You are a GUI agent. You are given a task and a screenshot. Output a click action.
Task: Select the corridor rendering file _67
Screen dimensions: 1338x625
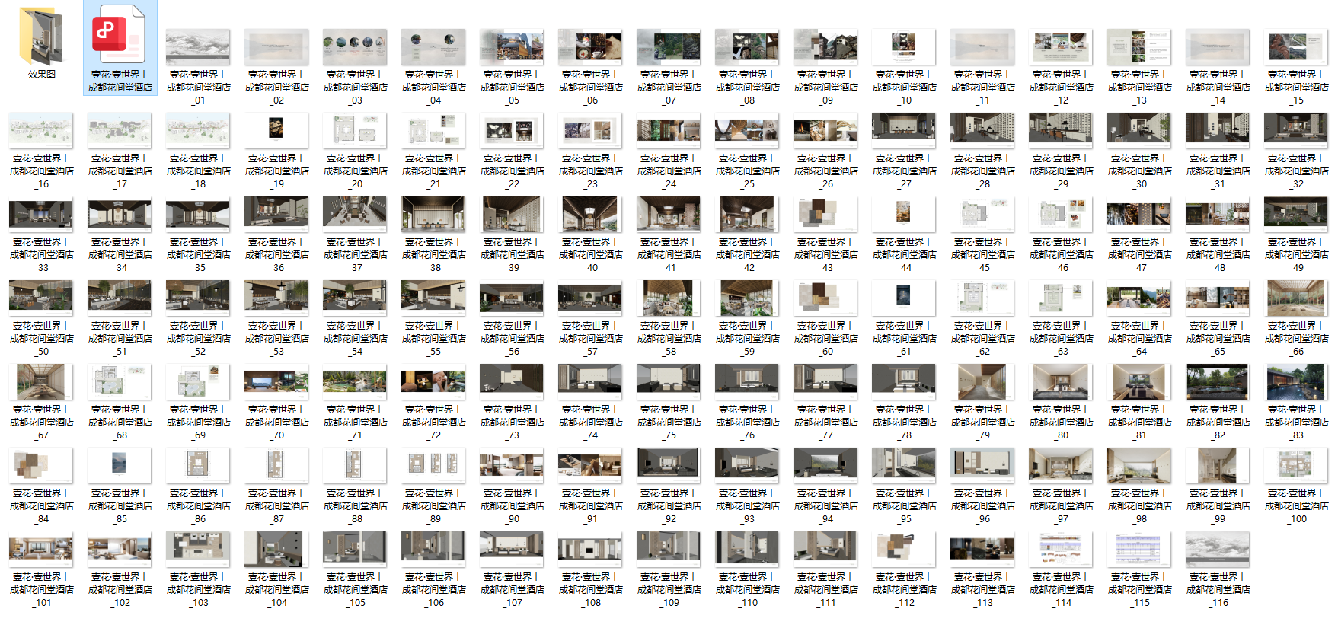point(41,382)
